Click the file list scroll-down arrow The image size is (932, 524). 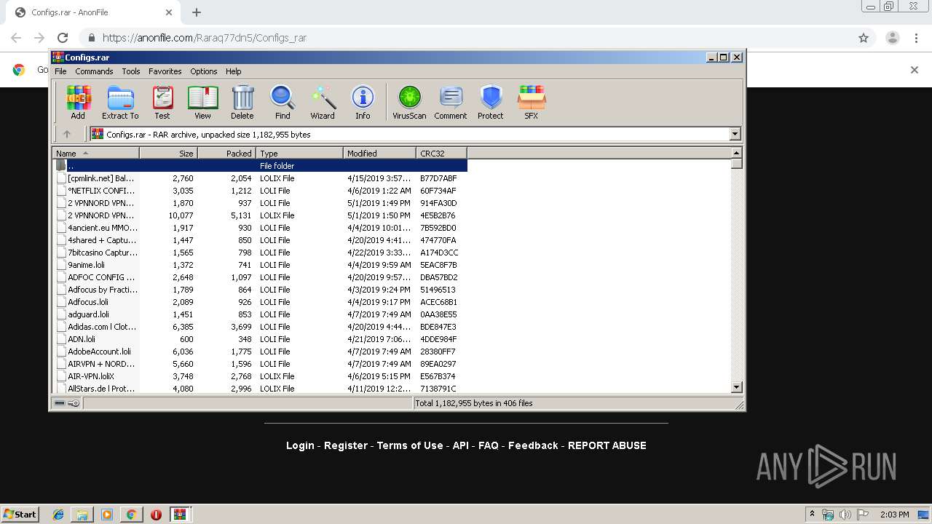(736, 388)
